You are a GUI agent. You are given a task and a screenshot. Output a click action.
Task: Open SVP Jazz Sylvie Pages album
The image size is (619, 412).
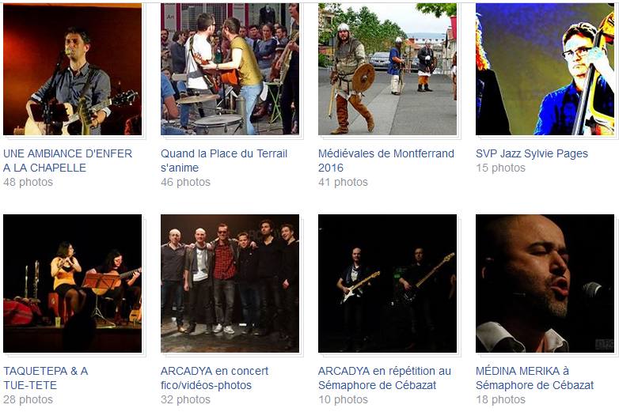(532, 153)
